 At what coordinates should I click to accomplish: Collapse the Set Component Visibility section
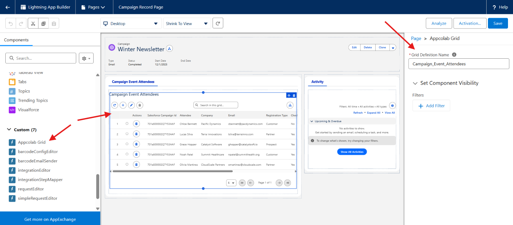pyautogui.click(x=415, y=83)
